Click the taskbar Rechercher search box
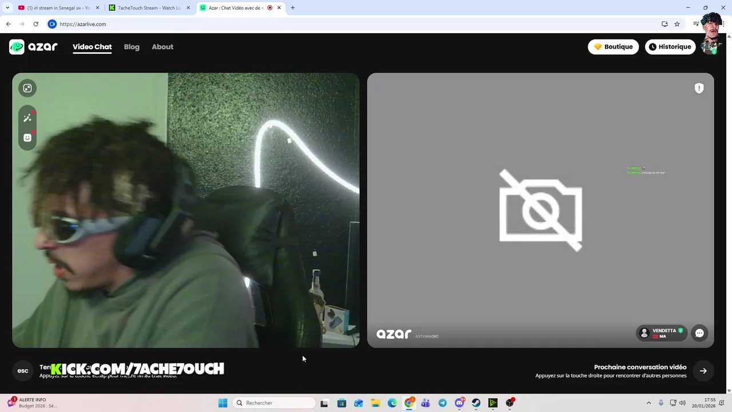 click(x=274, y=403)
